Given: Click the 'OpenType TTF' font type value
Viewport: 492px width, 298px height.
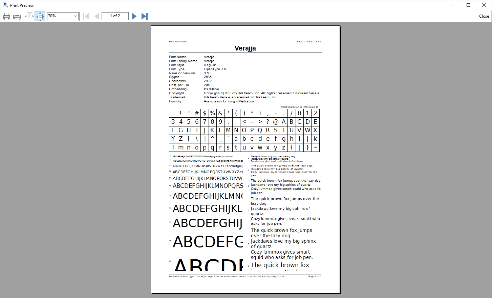Looking at the screenshot, I should pos(215,69).
